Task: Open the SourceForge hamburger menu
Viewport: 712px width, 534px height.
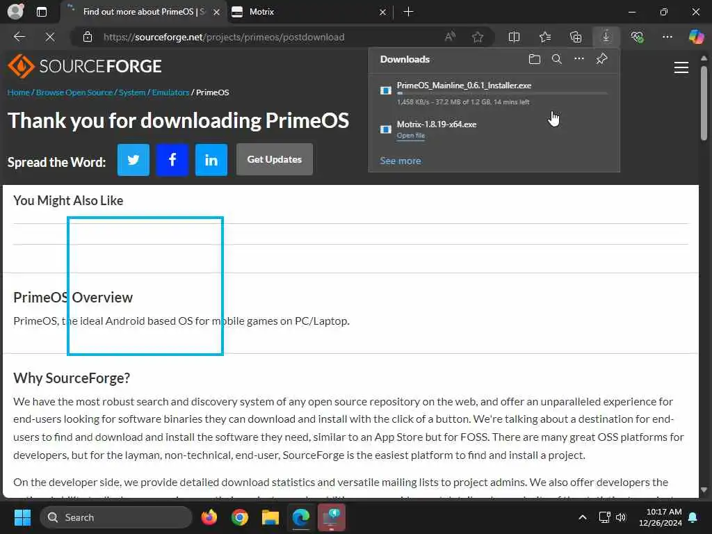Action: click(x=681, y=67)
